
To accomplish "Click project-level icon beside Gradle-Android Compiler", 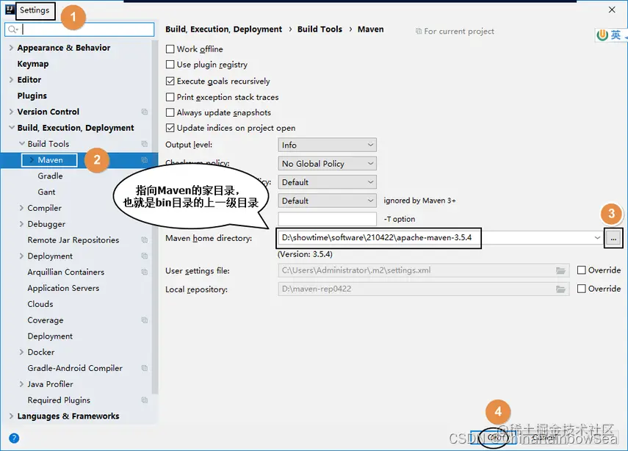I will coord(145,368).
